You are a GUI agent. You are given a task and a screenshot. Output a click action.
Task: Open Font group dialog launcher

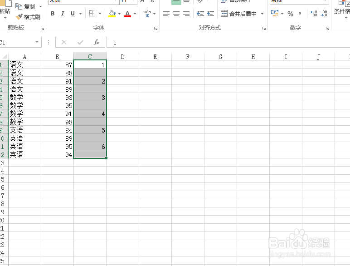pyautogui.click(x=156, y=29)
